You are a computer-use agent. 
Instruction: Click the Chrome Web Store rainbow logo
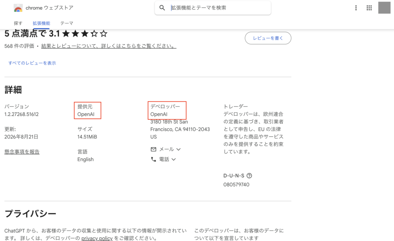pos(18,8)
